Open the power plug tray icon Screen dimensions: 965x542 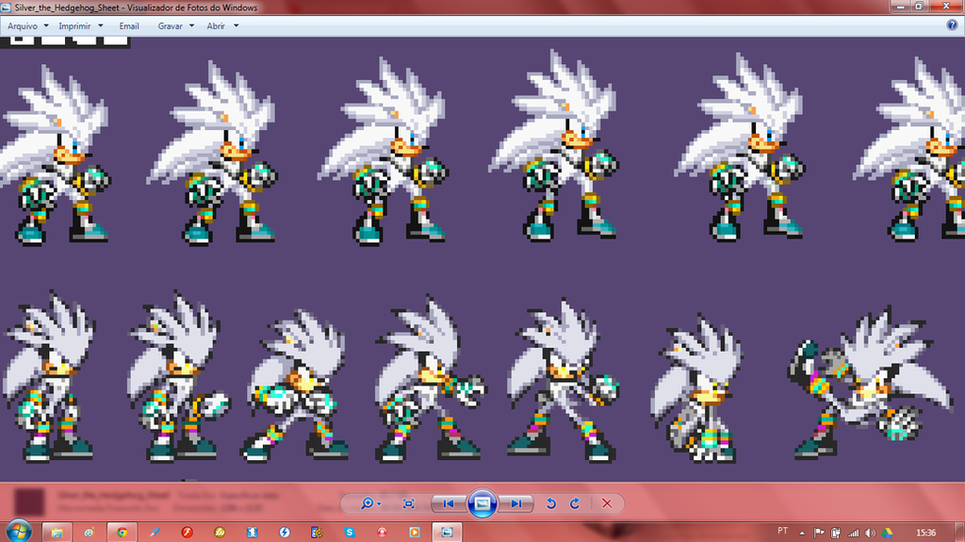(x=836, y=533)
